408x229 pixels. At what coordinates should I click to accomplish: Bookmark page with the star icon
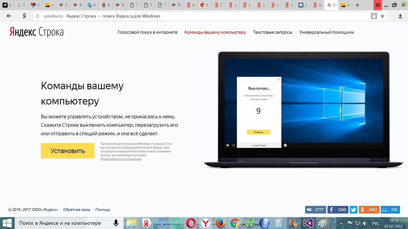(x=382, y=16)
